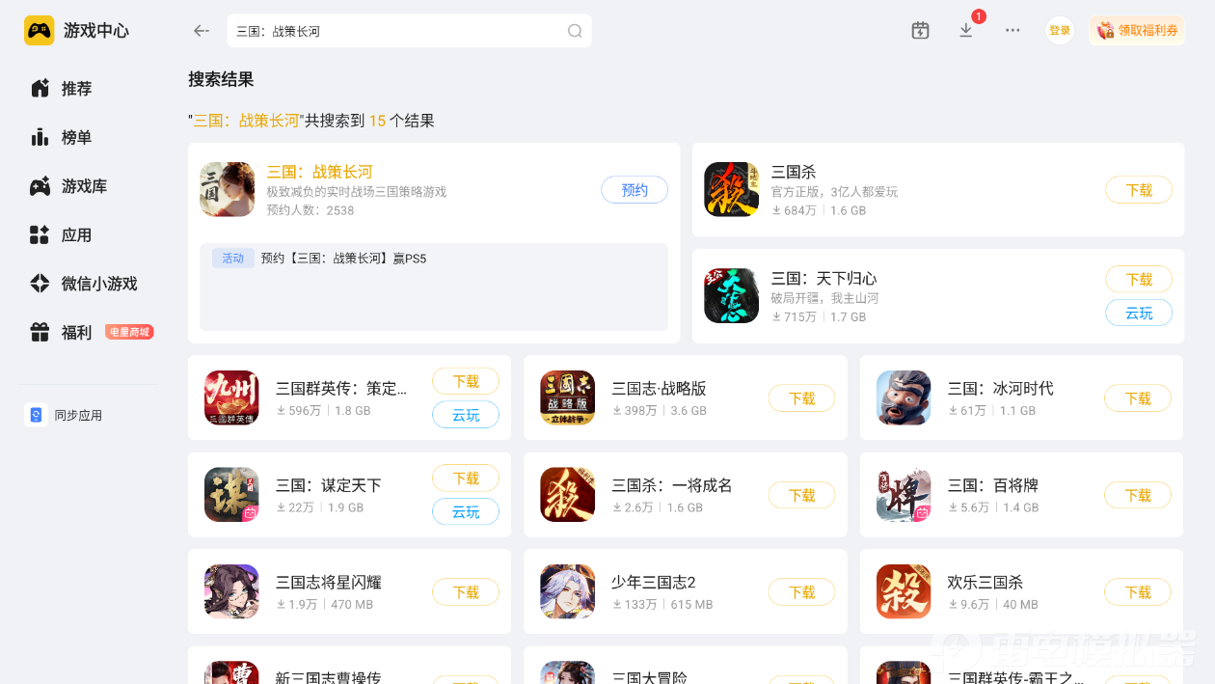Image resolution: width=1215 pixels, height=684 pixels.
Task: Open the 三国：天下归心 game icon
Action: (x=732, y=295)
